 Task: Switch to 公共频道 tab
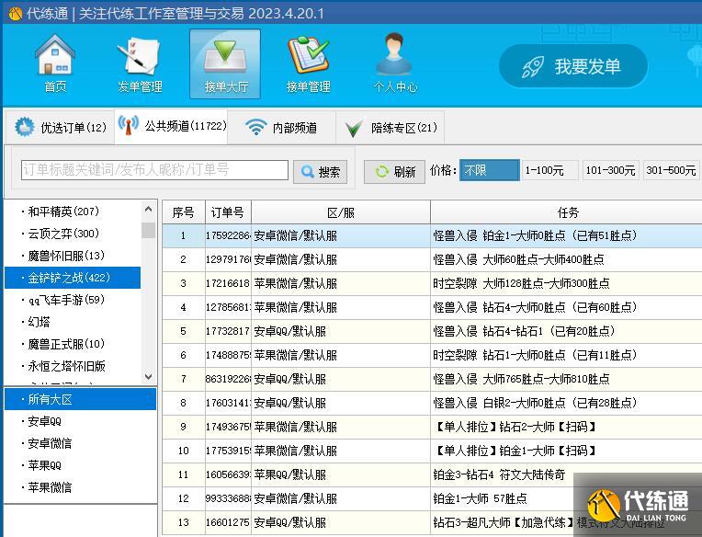tap(172, 127)
